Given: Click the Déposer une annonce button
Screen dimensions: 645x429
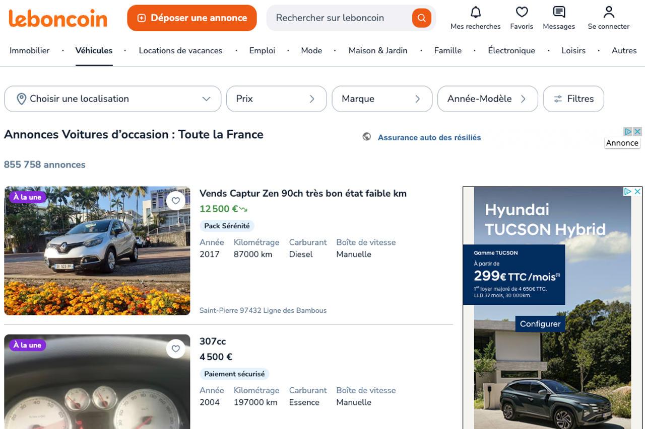Looking at the screenshot, I should tap(191, 17).
